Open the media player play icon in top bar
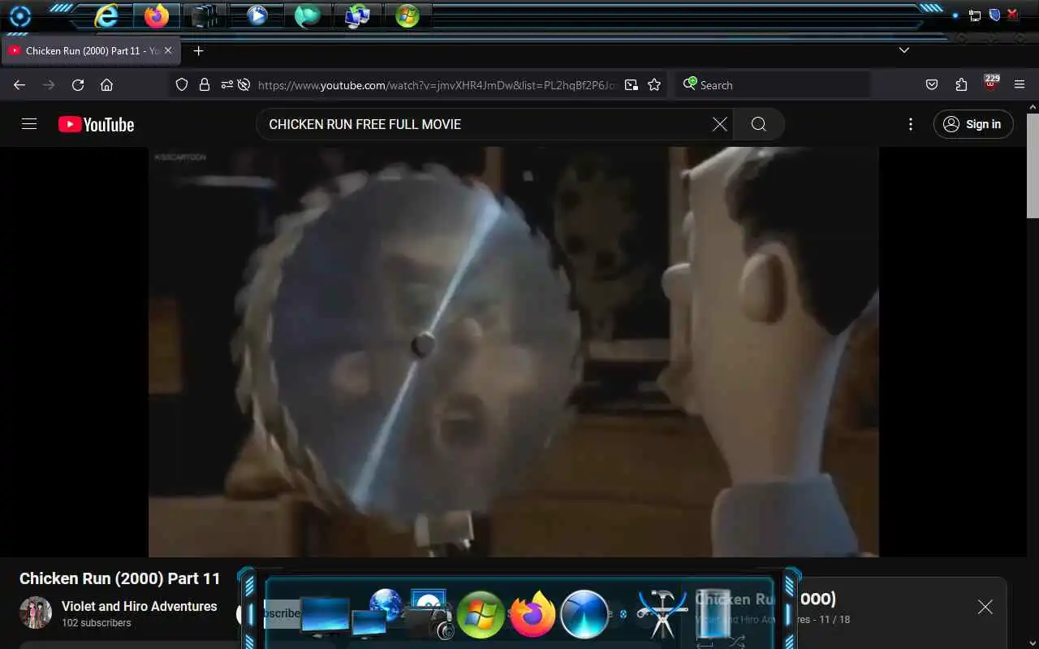The height and width of the screenshot is (649, 1039). point(257,15)
